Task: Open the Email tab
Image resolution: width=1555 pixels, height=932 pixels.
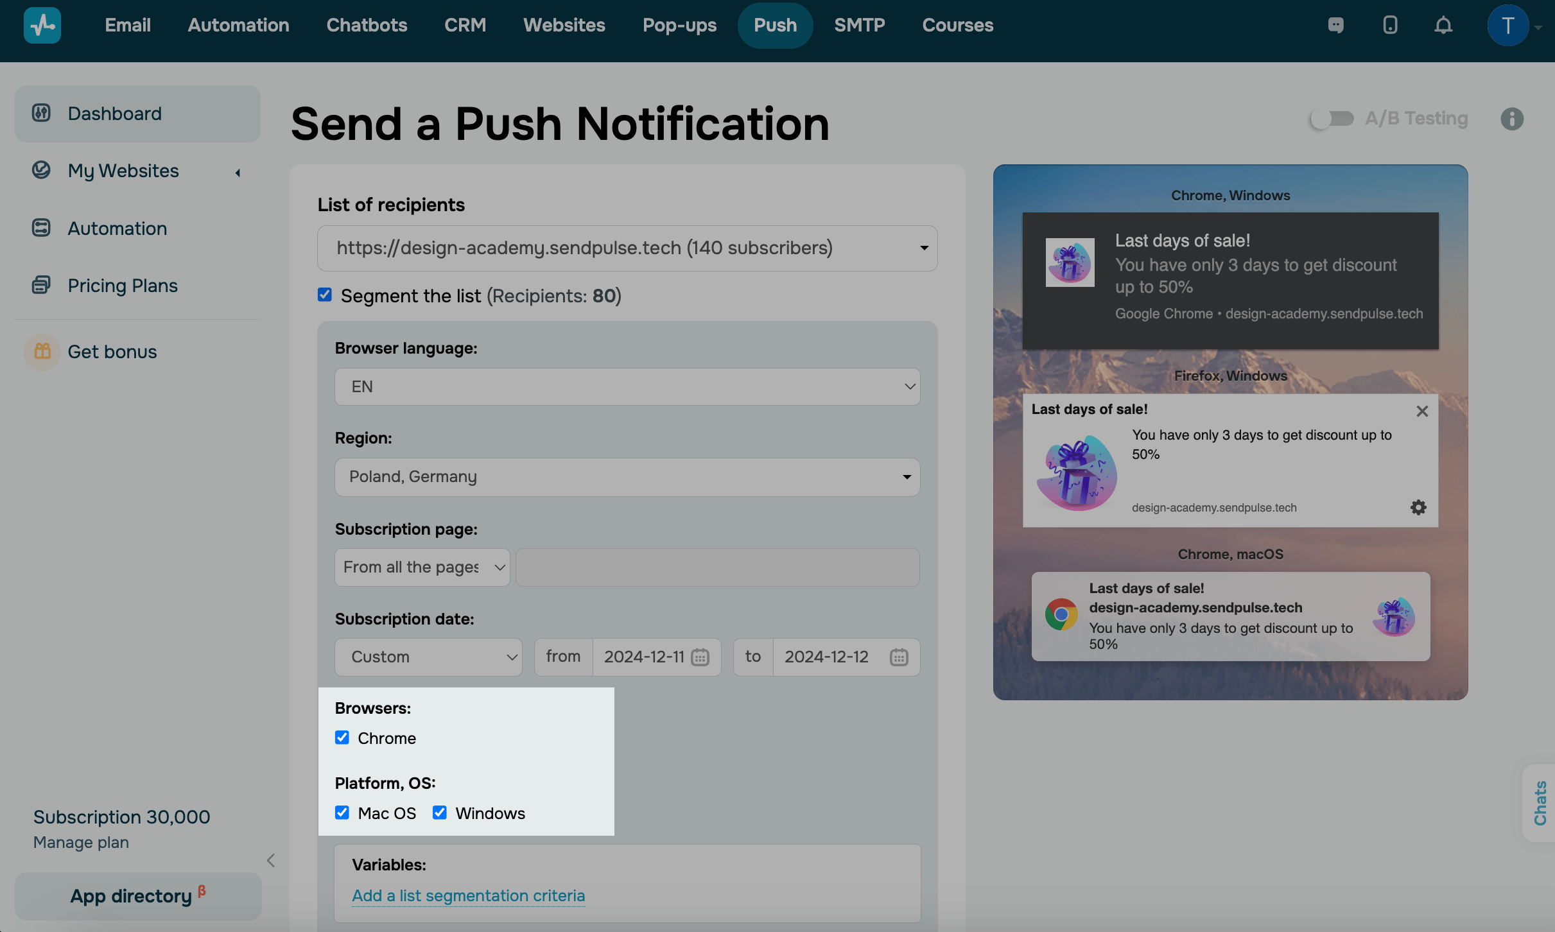Action: point(128,25)
